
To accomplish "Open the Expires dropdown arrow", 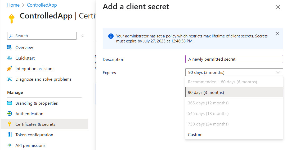I will pos(278,72).
